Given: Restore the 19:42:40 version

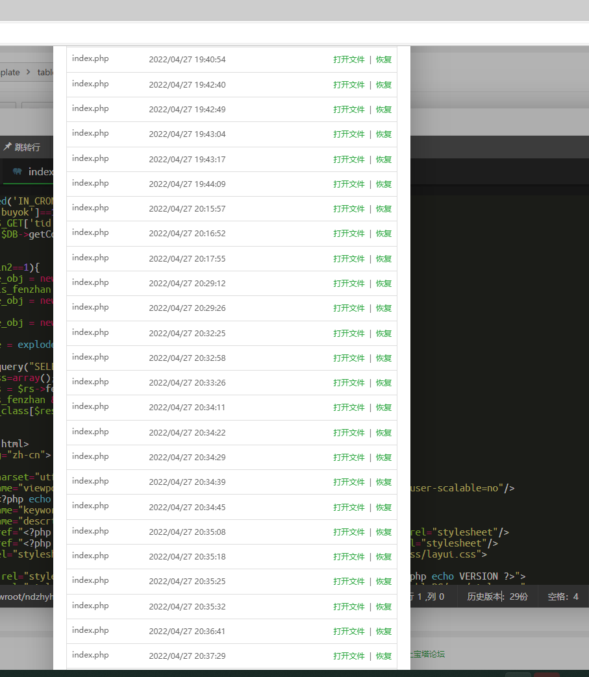Looking at the screenshot, I should pos(383,84).
